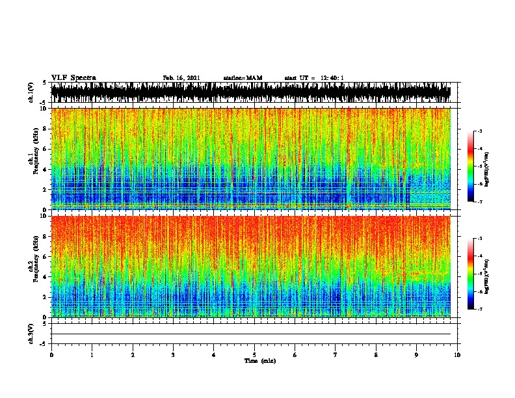515x398 pixels.
Task: Click the "5" time axis tick label
Action: (x=254, y=355)
